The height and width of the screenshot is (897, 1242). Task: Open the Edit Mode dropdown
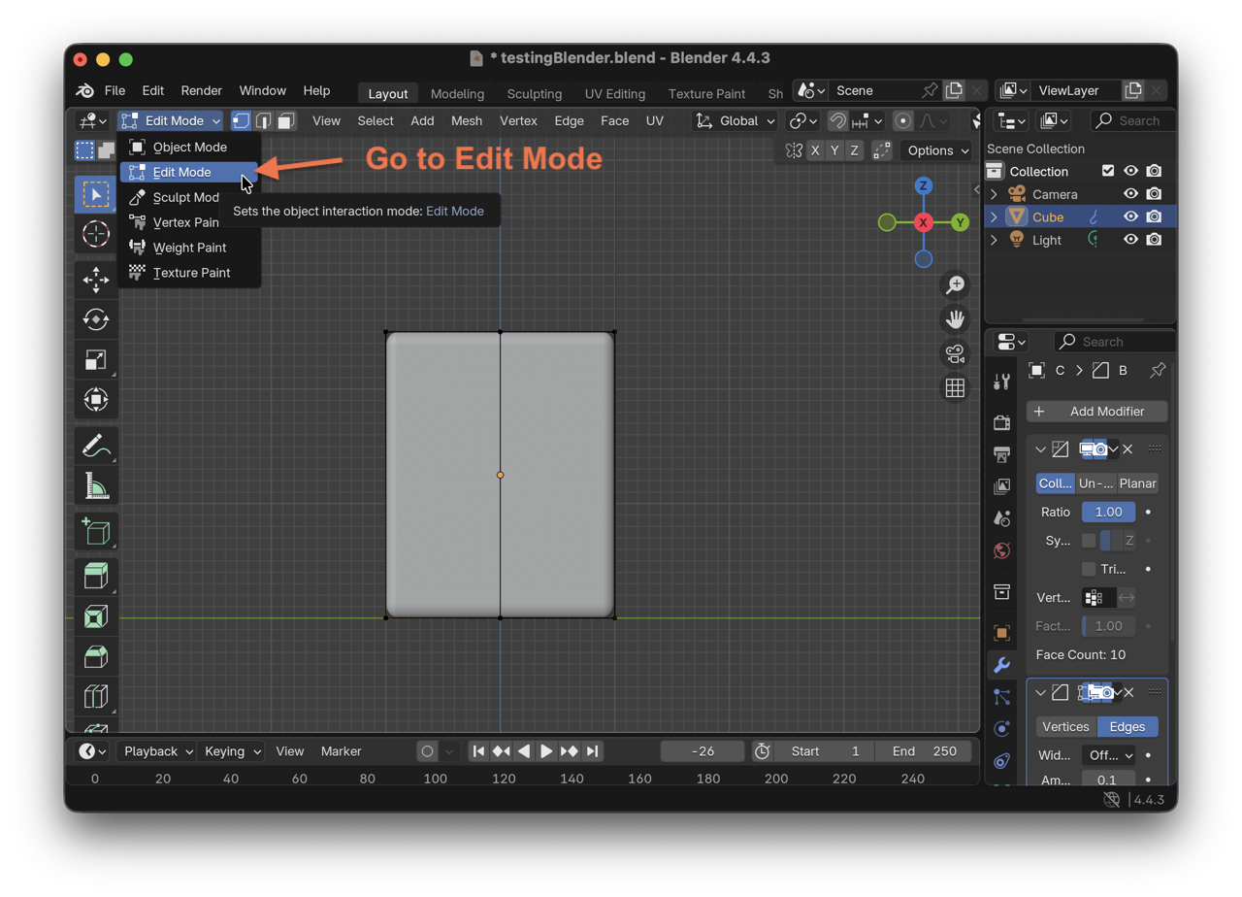170,120
